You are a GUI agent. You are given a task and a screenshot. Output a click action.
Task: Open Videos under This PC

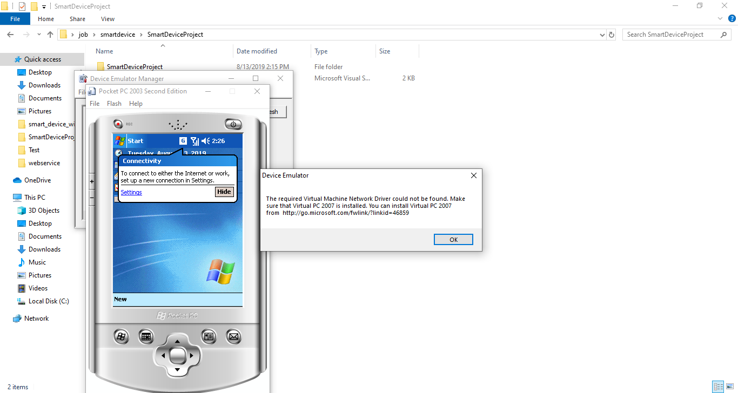(38, 288)
